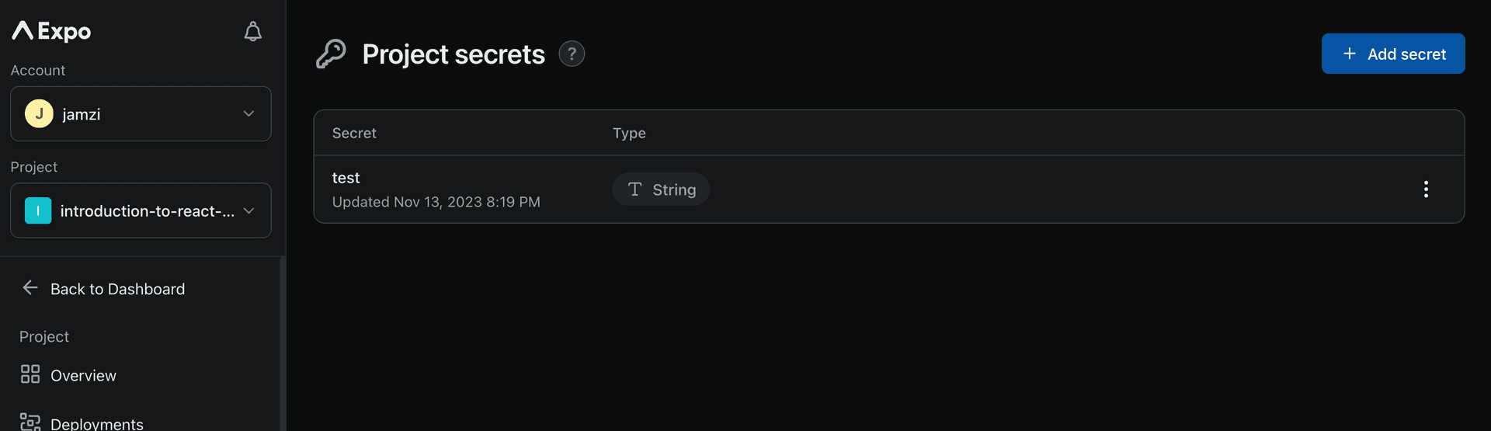1491x431 pixels.
Task: Open three-dot menu for test secret
Action: [x=1425, y=189]
